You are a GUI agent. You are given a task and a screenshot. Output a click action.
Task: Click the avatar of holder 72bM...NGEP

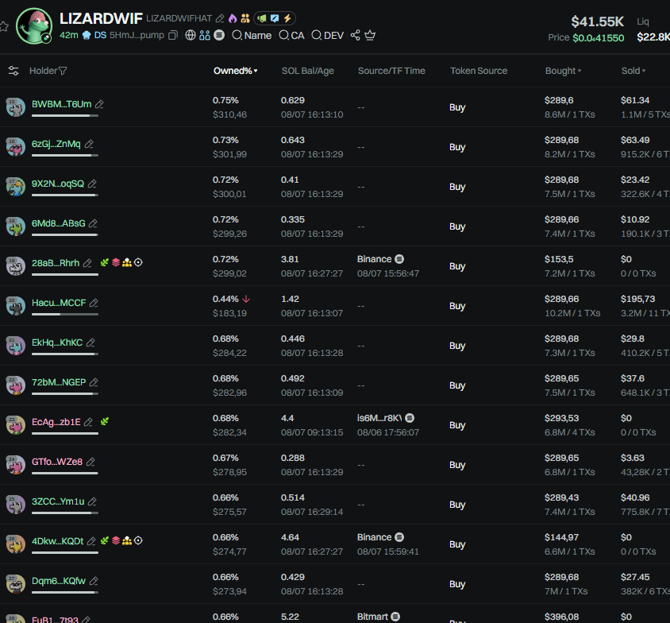click(x=15, y=385)
